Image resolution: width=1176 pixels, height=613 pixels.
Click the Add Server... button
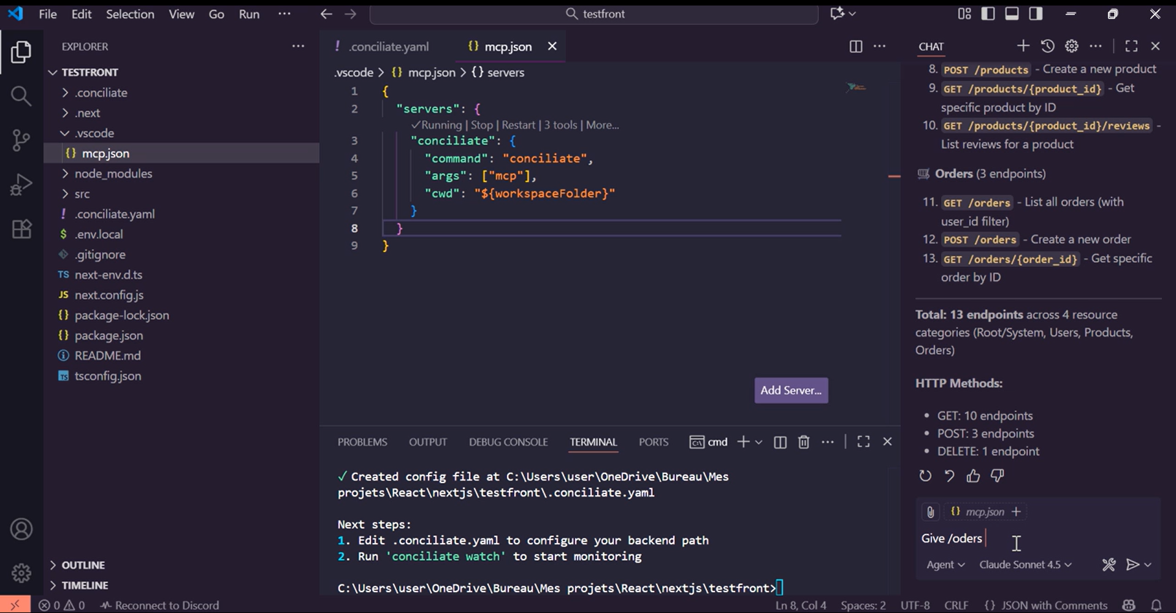click(x=791, y=390)
